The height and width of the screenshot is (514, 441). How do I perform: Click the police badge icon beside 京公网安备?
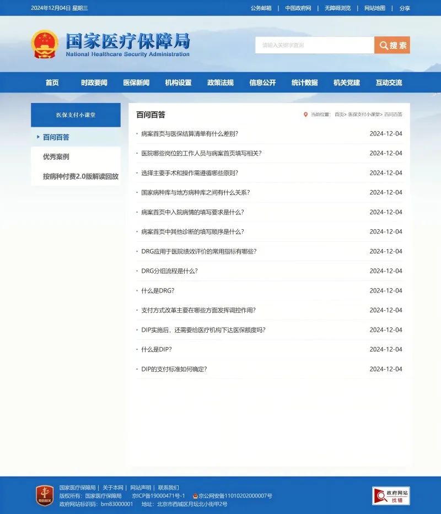click(195, 496)
